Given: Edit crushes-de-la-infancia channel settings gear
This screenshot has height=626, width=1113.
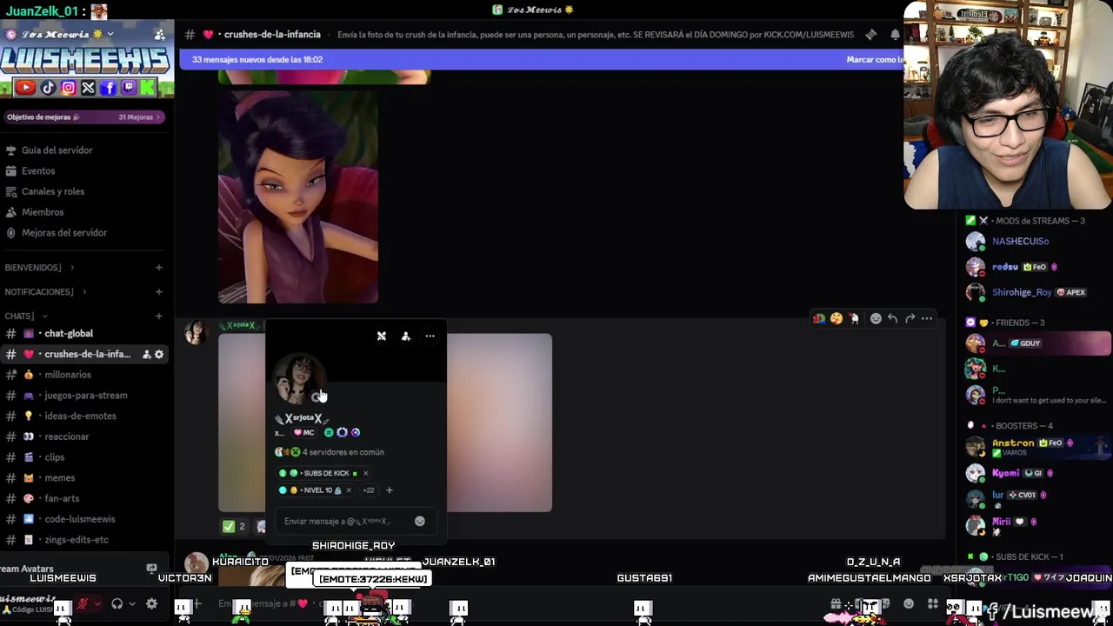Looking at the screenshot, I should [x=159, y=354].
